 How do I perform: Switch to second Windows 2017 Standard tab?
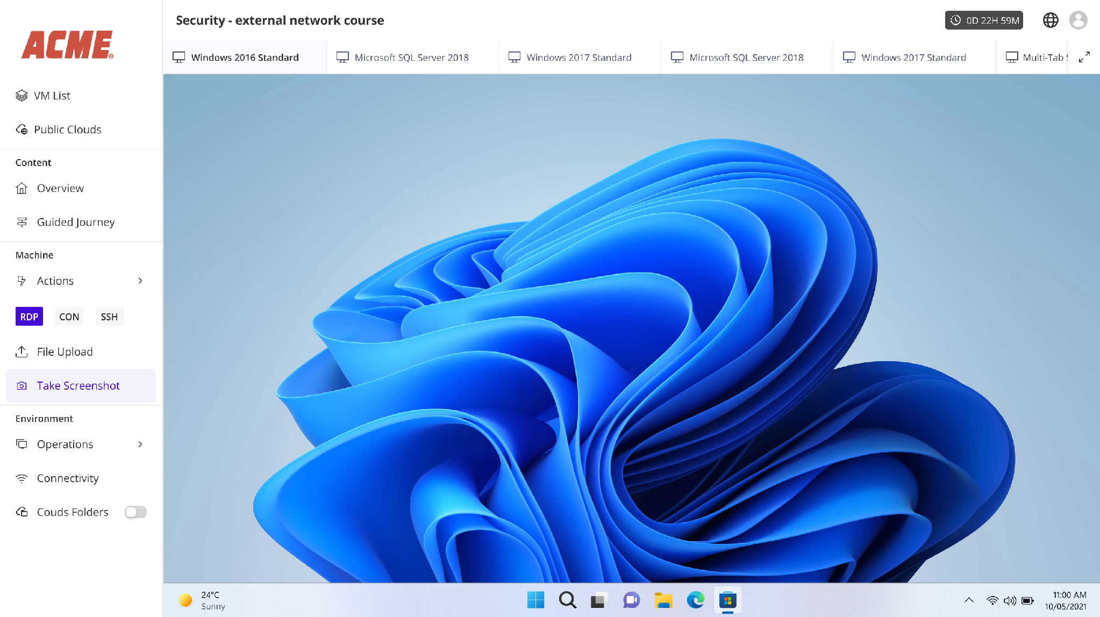(x=914, y=57)
